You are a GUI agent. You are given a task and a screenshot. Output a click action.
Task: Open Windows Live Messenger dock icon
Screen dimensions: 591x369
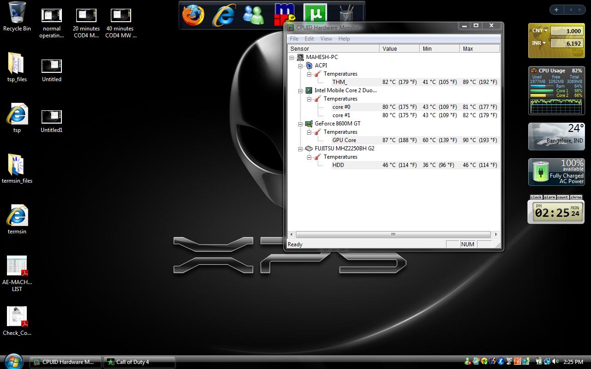pyautogui.click(x=253, y=15)
